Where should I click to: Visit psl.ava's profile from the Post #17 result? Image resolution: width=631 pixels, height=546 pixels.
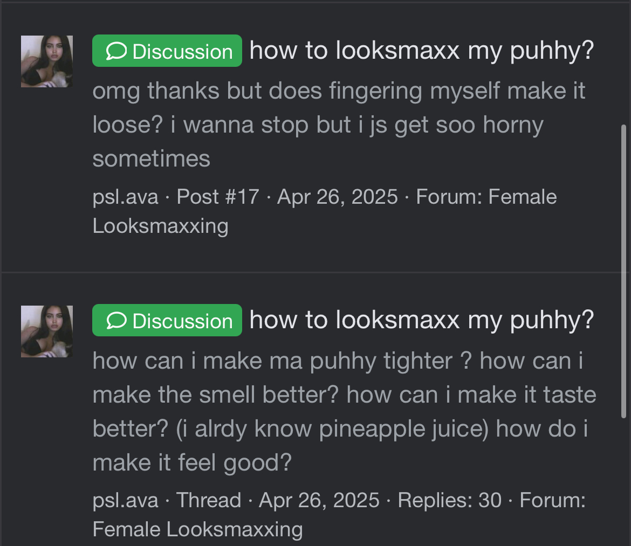click(125, 197)
